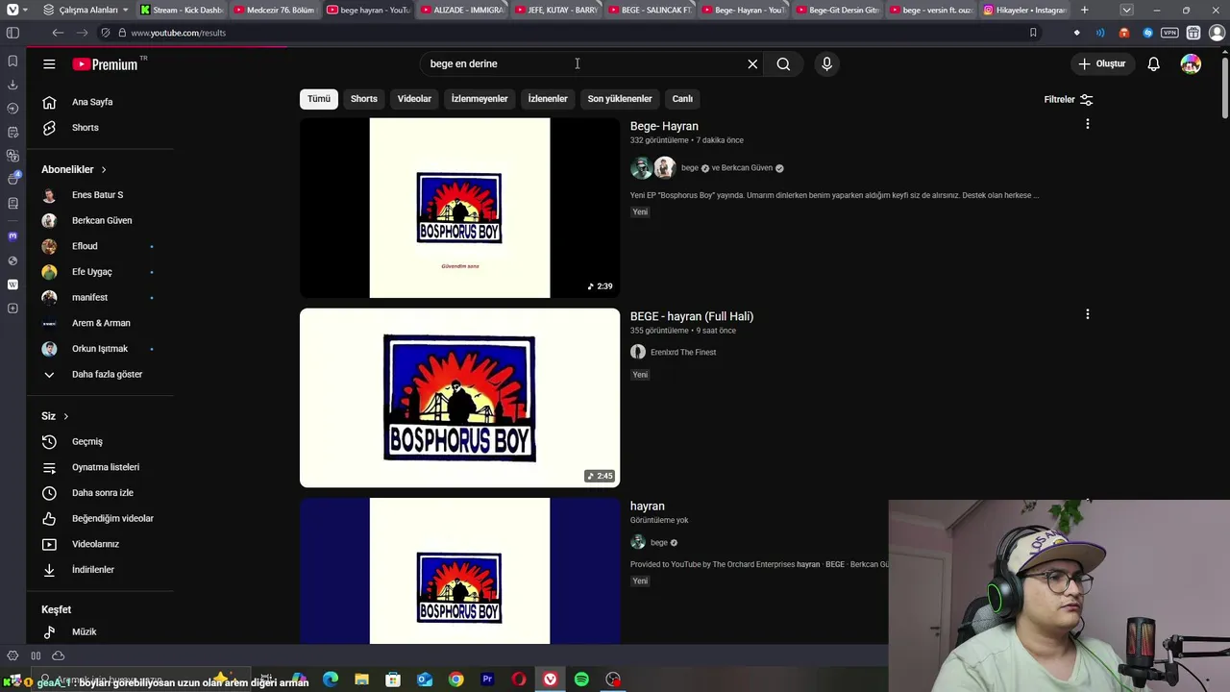Open the Çalışma Alanları workspaces dropdown
The width and height of the screenshot is (1230, 692).
85,10
